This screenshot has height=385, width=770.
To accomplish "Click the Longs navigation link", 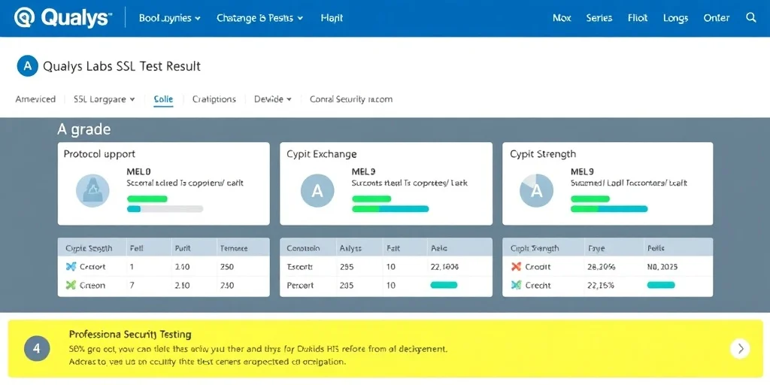I will coord(675,18).
